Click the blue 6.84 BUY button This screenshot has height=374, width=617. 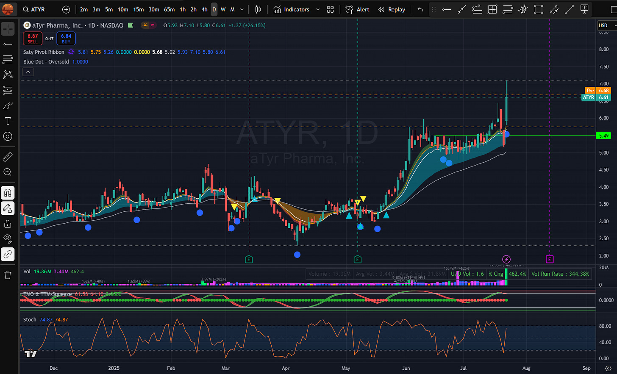[66, 39]
